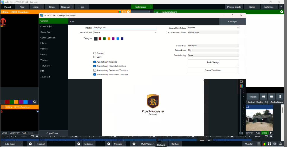The height and width of the screenshot is (147, 287).
Task: Expand the Fullscreen dropdown arrow
Action: (x=152, y=7)
